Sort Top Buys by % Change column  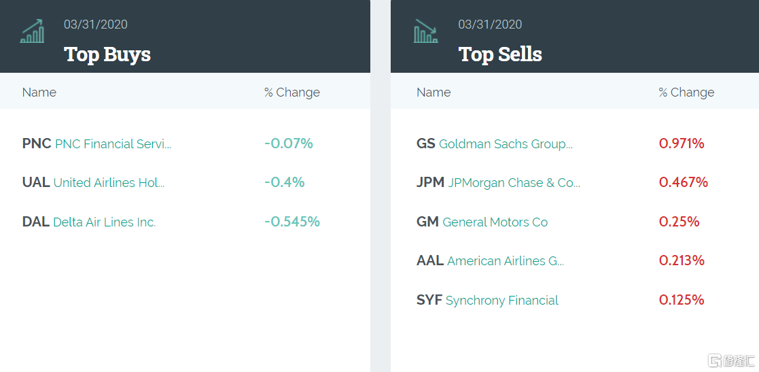coord(292,92)
